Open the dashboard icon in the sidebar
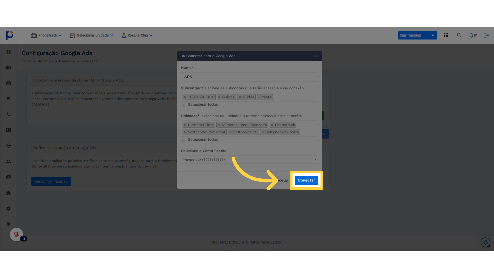This screenshot has height=278, width=494. coord(8,52)
